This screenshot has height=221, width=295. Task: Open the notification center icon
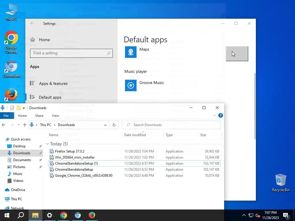click(x=286, y=215)
